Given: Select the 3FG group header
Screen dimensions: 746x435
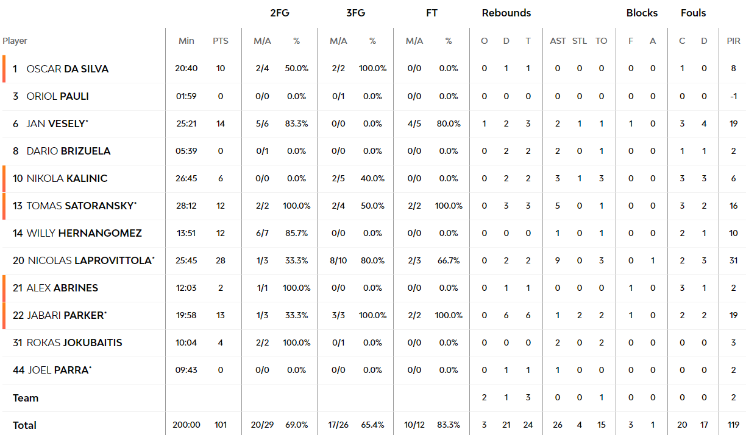Looking at the screenshot, I should (355, 13).
